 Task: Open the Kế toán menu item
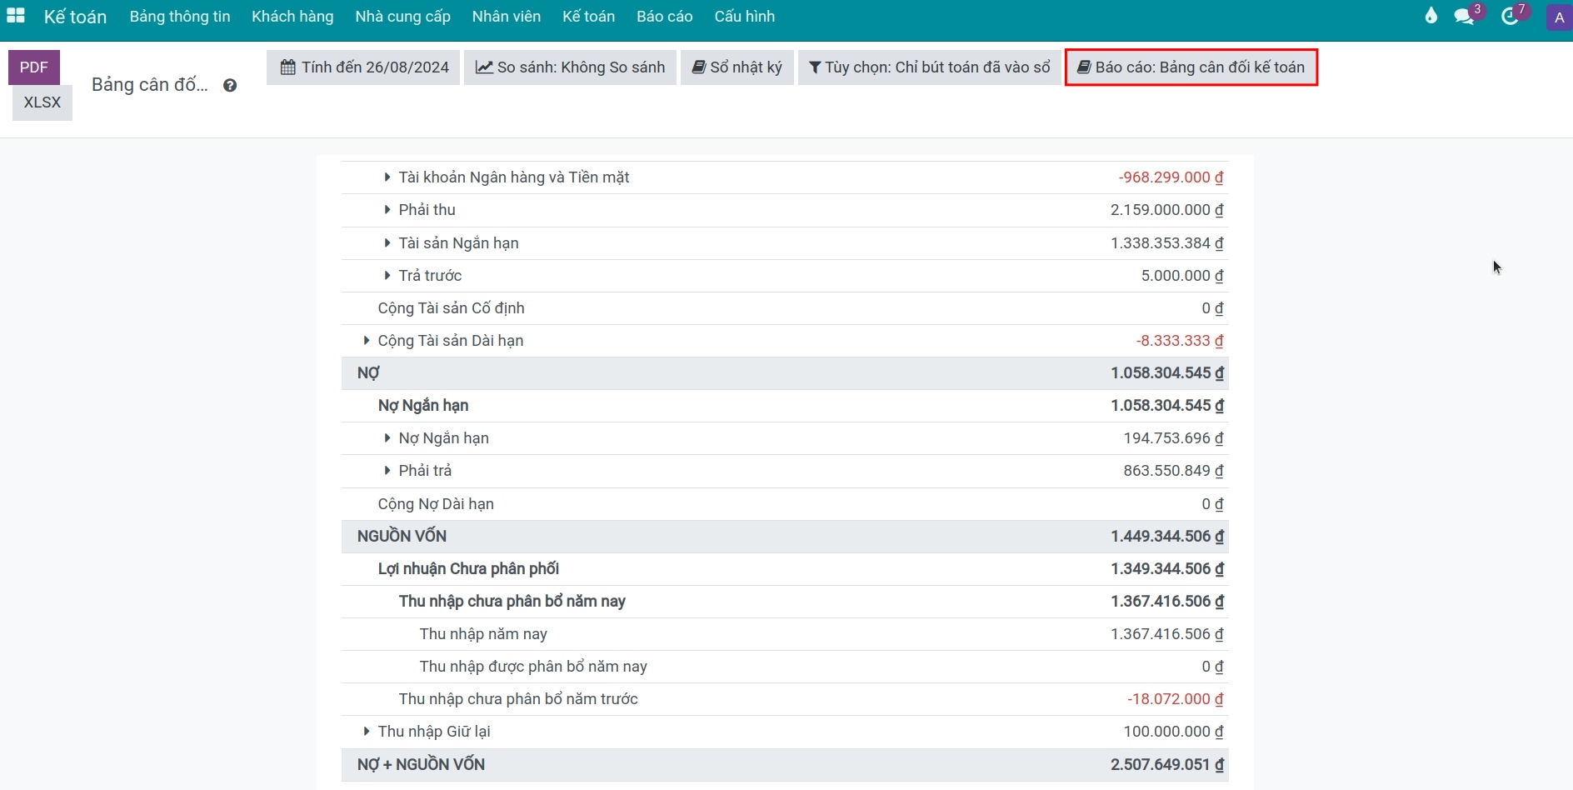588,17
